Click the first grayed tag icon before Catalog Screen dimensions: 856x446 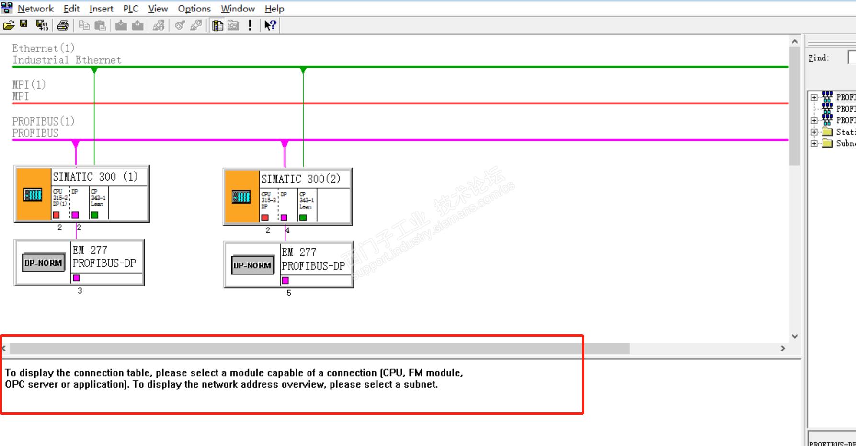pos(180,25)
